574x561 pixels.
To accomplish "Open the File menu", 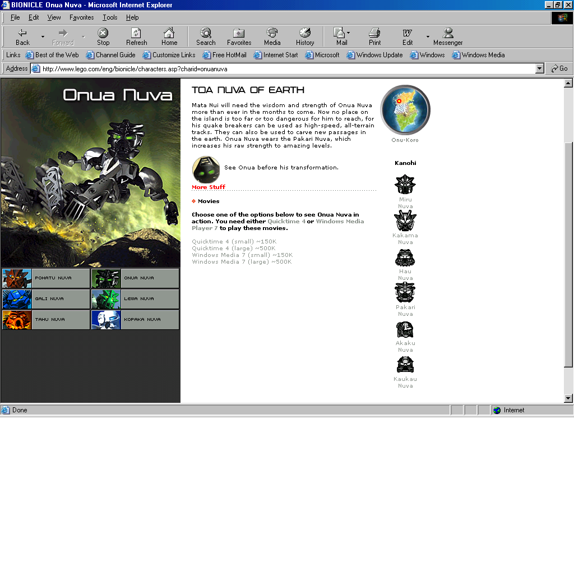I will pyautogui.click(x=15, y=17).
